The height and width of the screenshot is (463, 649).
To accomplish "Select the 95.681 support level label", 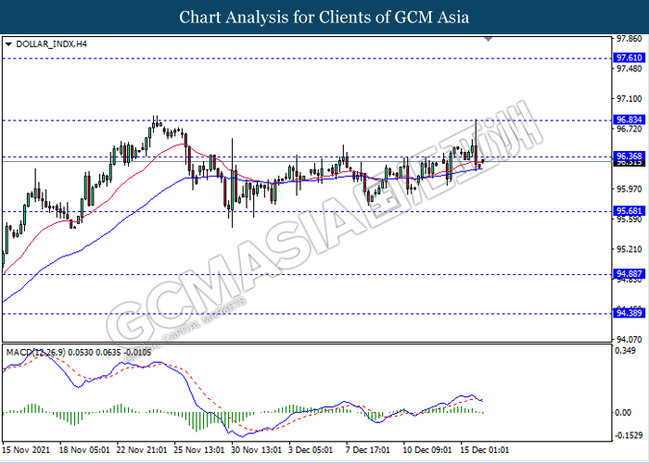I will 630,212.
